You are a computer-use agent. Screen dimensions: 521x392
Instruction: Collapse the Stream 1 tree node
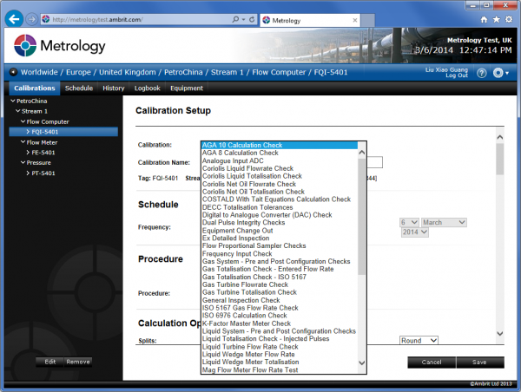[x=18, y=111]
